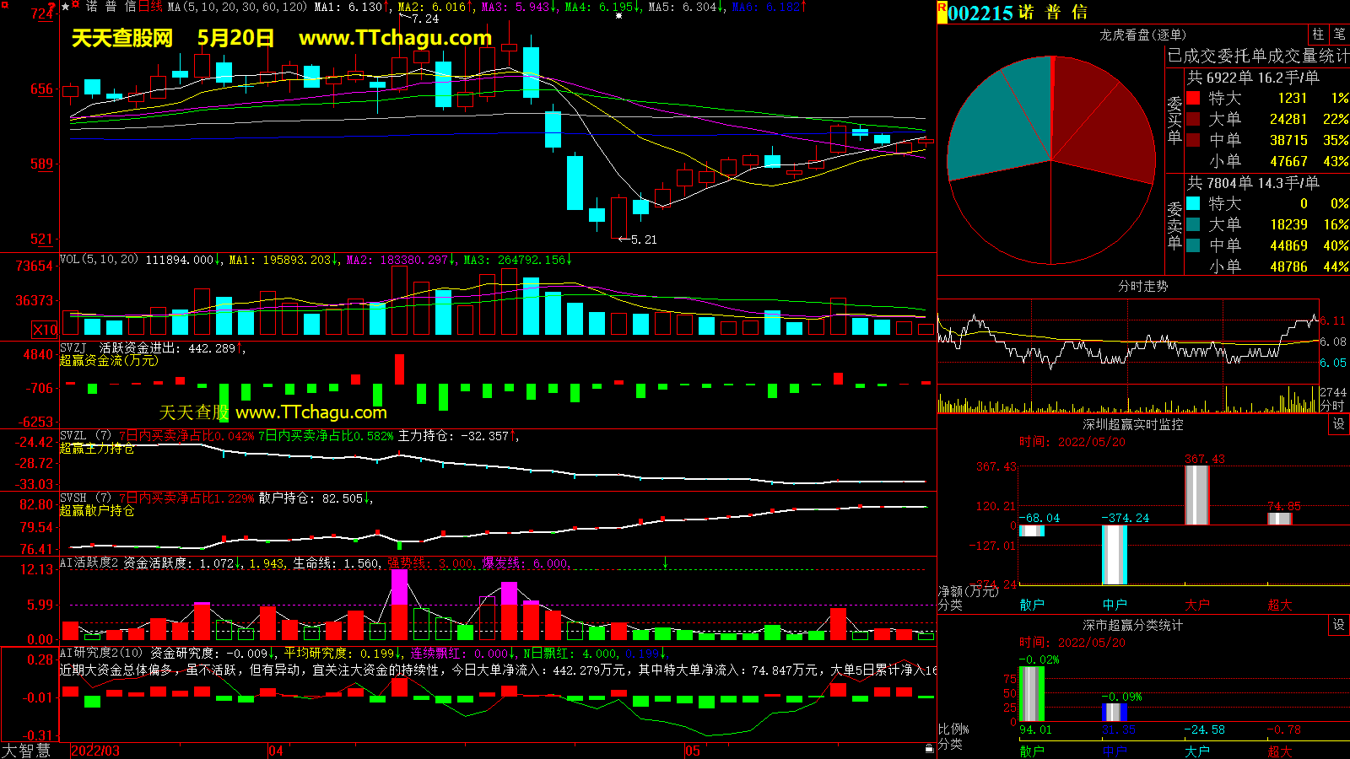The image size is (1350, 759).
Task: Select the 龙虎看盘(逐单) panel title
Action: click(x=1142, y=35)
